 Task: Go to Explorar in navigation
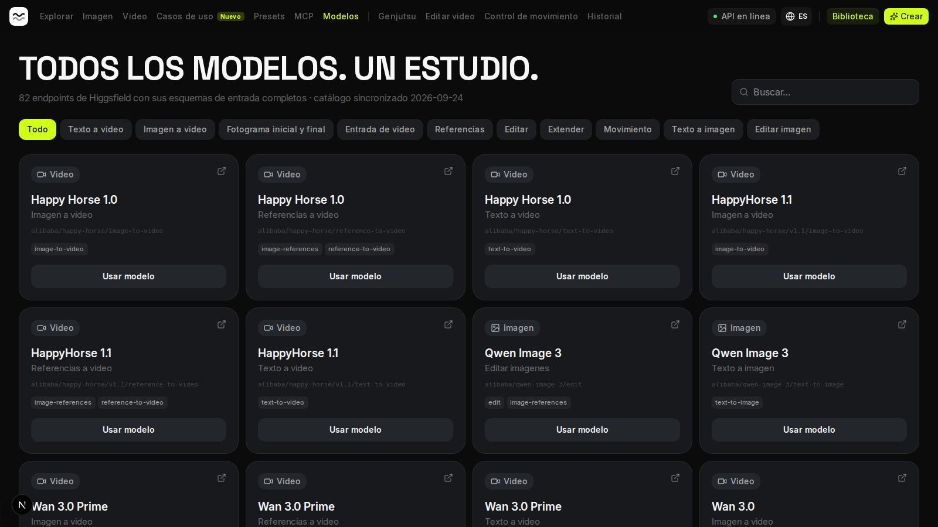(x=57, y=16)
